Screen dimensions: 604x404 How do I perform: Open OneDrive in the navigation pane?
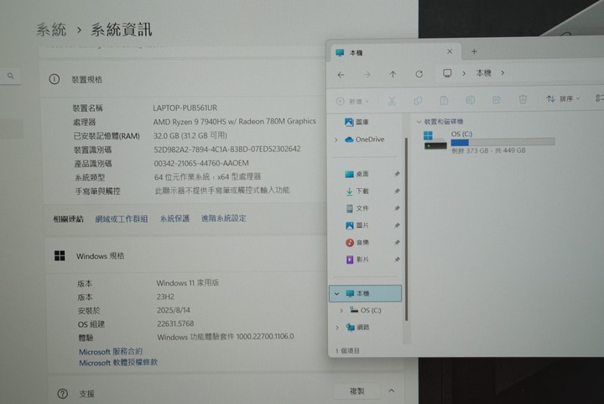click(364, 139)
